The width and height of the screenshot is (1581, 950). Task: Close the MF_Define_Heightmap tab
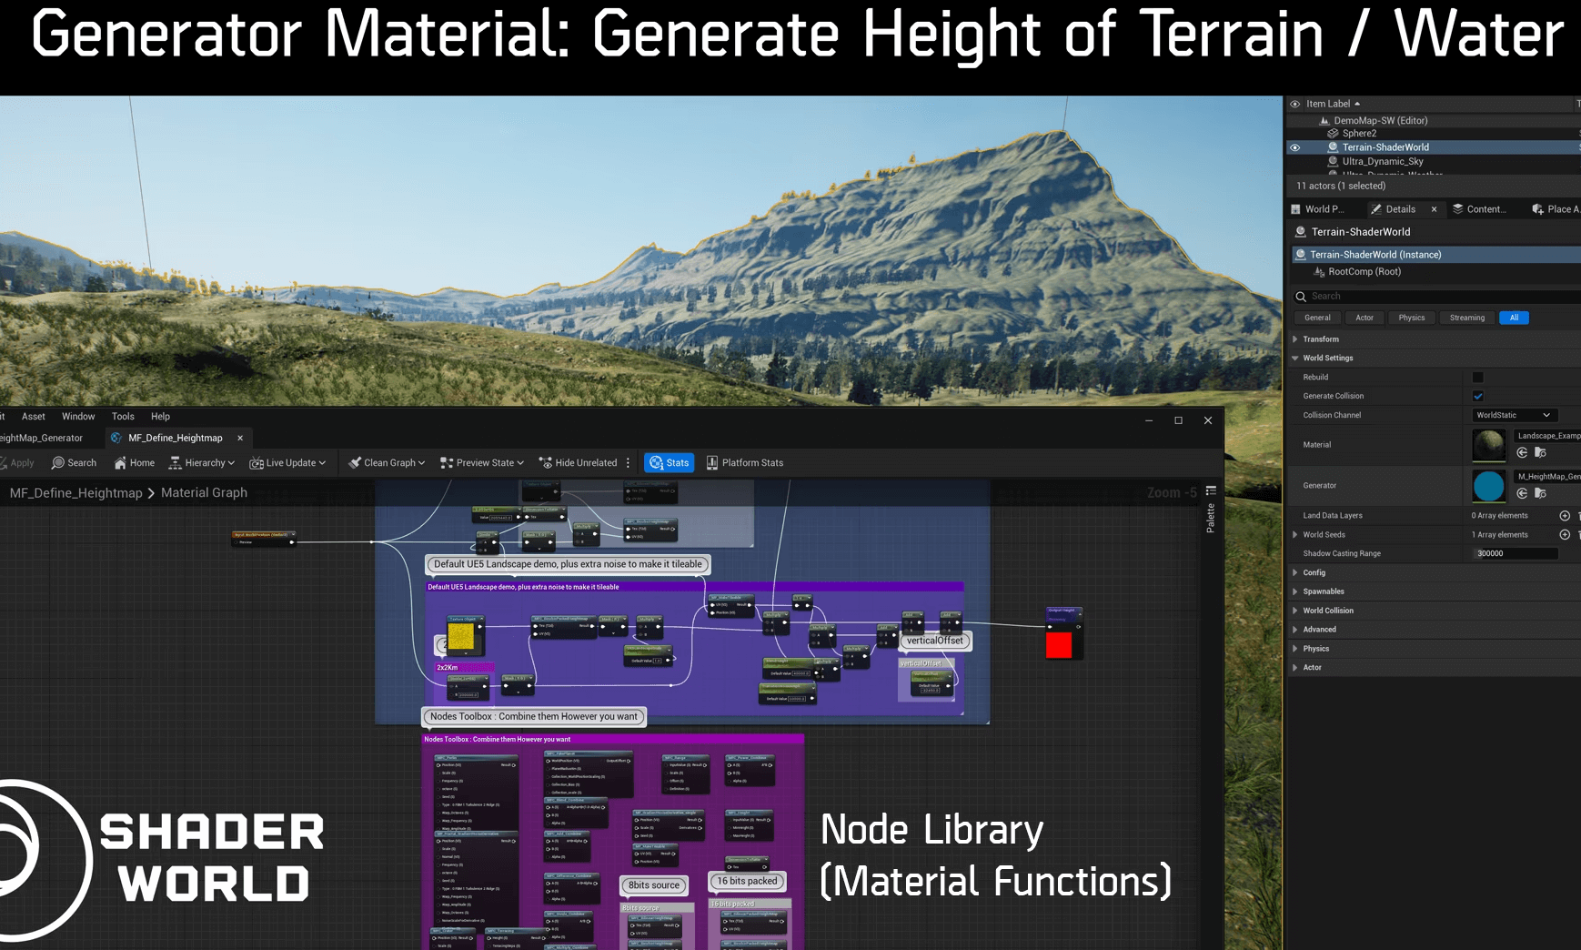coord(240,438)
